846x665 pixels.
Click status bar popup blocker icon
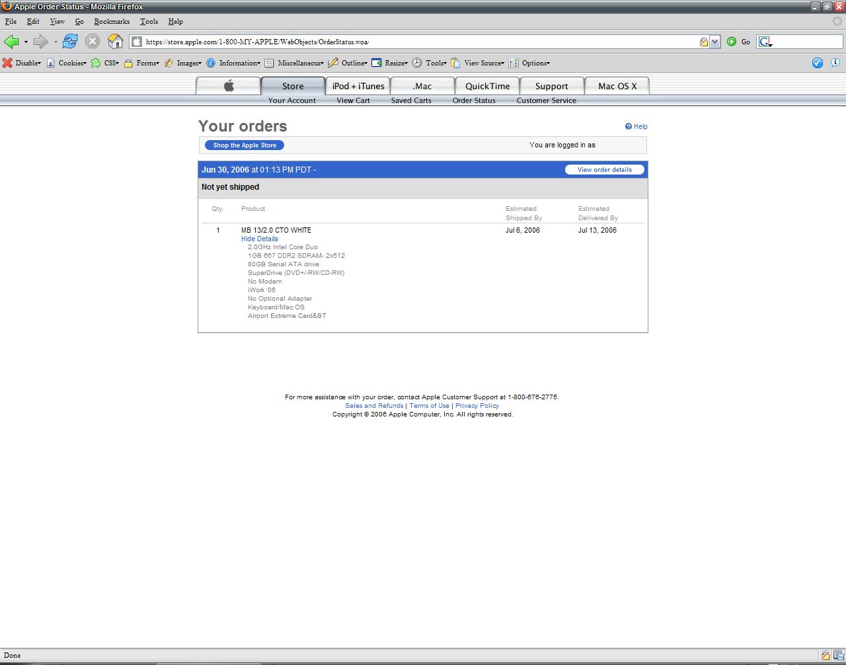(x=825, y=656)
